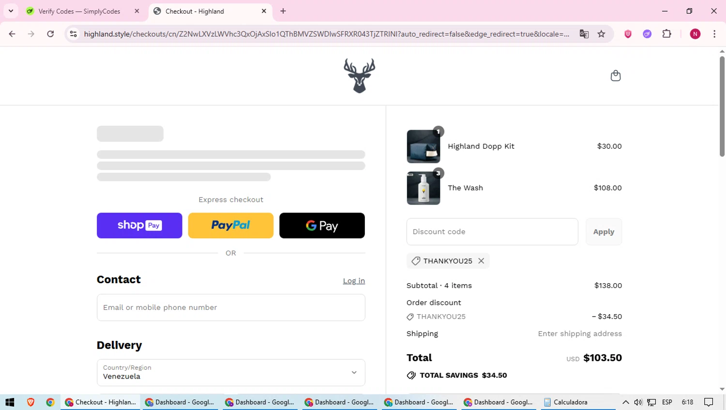Open the N profile avatar
Viewport: 726px width, 410px height.
[x=695, y=34]
